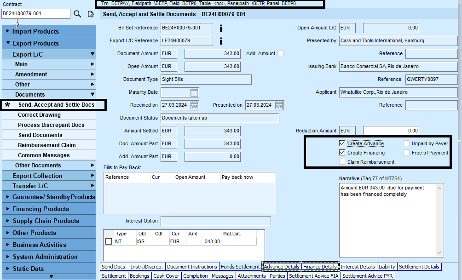Open Process Discrepant Docs menu item

[49, 125]
